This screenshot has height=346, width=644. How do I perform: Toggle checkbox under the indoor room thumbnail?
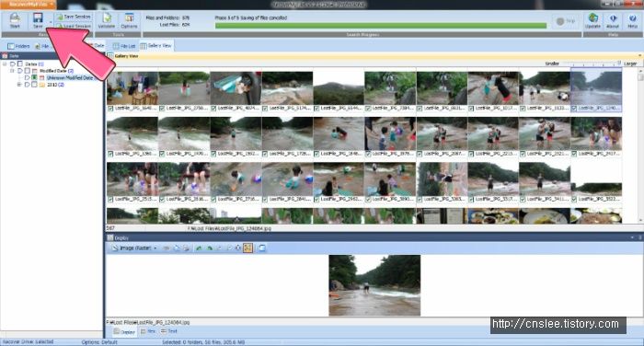coord(110,109)
